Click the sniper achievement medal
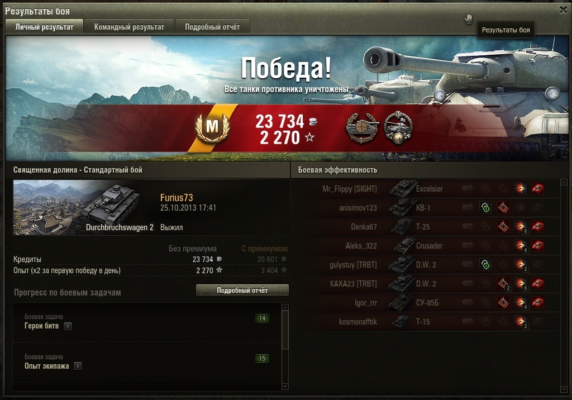The image size is (572, 400). (x=362, y=127)
